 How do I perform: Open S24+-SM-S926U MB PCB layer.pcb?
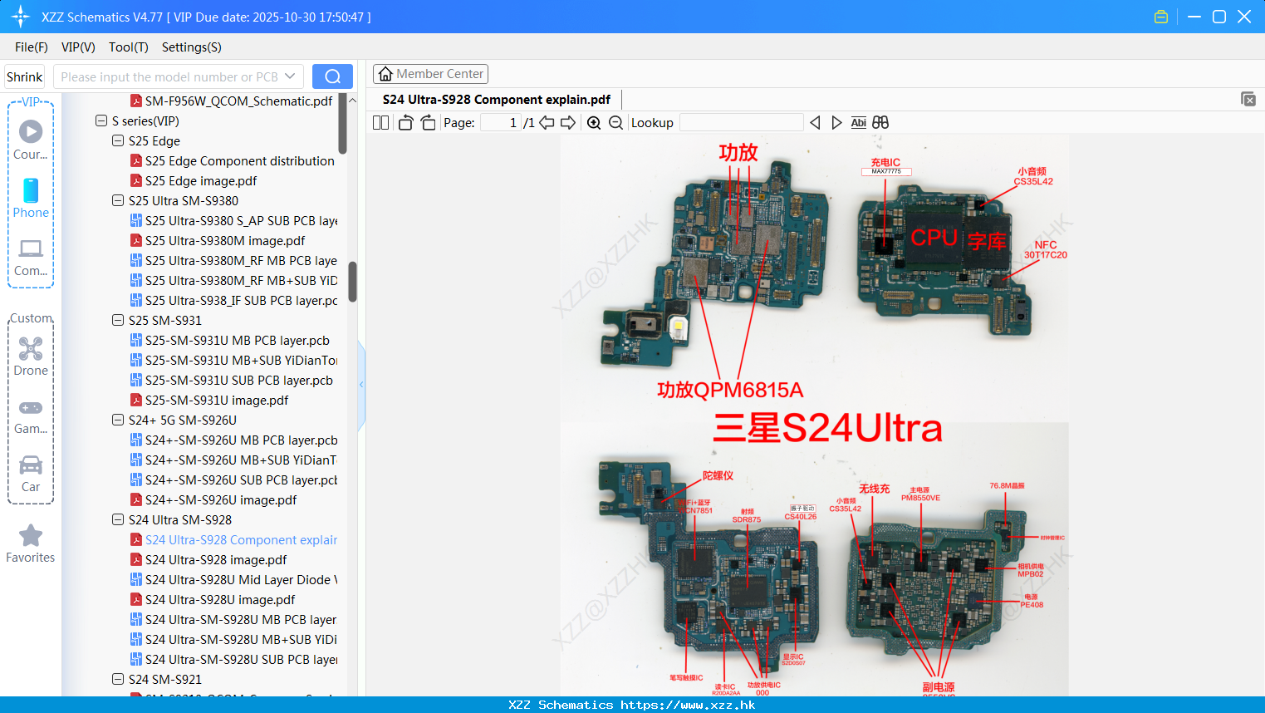point(234,440)
